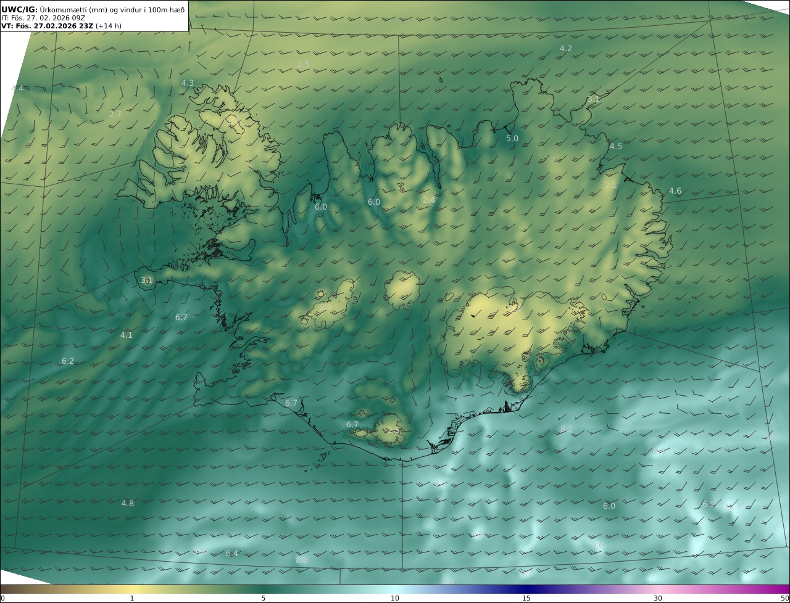This screenshot has width=790, height=603.
Task: Click the "4.6" value label
Action: pyautogui.click(x=675, y=191)
